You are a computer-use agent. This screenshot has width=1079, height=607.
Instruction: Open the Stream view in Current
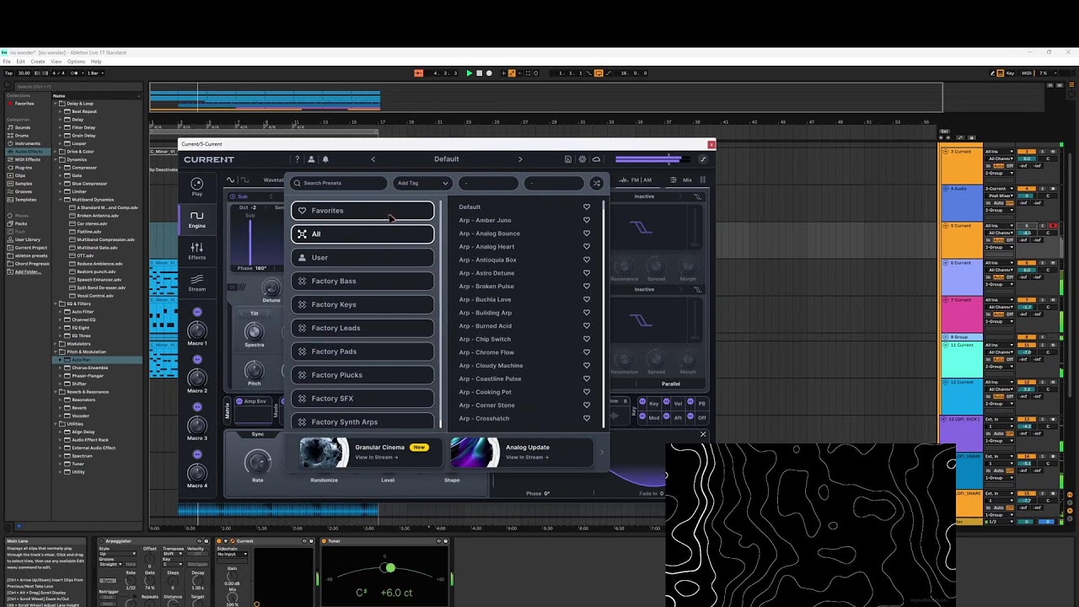(196, 283)
